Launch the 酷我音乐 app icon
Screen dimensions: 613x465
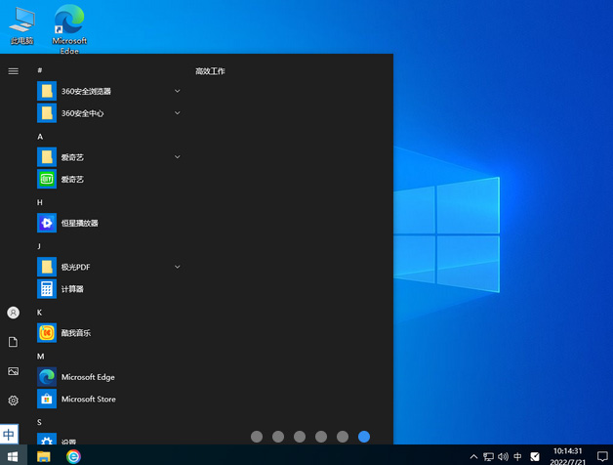pyautogui.click(x=47, y=333)
